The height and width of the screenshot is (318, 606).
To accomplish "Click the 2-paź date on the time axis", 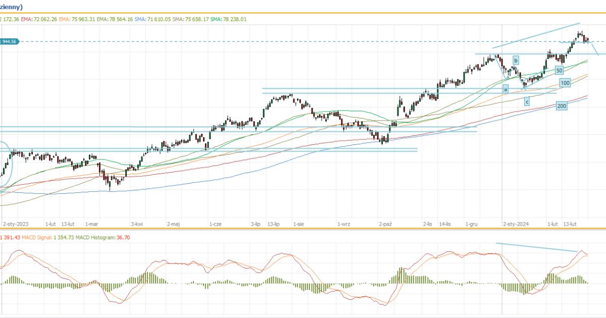I will click(x=386, y=223).
